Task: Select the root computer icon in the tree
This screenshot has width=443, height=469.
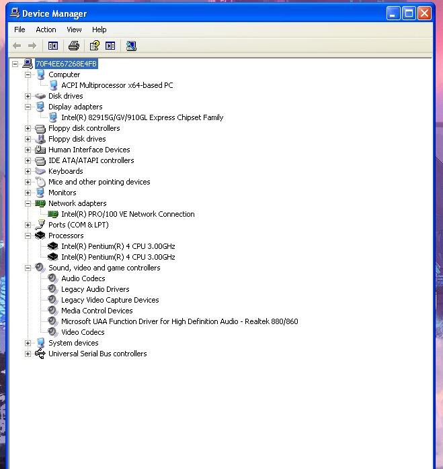Action: point(28,64)
